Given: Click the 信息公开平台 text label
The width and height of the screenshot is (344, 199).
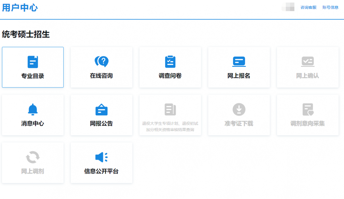Looking at the screenshot, I should [101, 171].
